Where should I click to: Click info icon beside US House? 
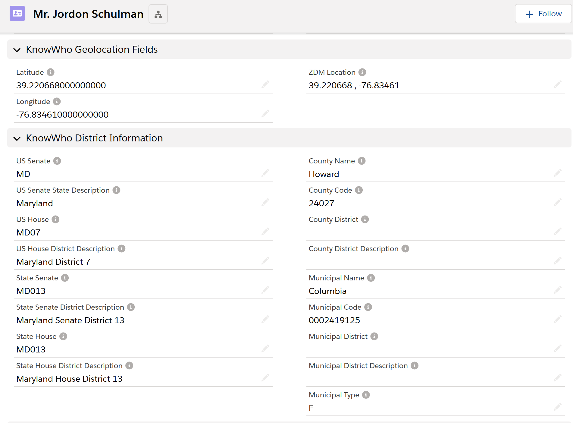point(55,219)
